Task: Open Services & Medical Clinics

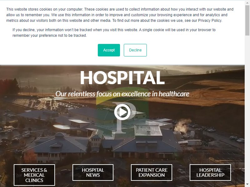Action: 34,175
